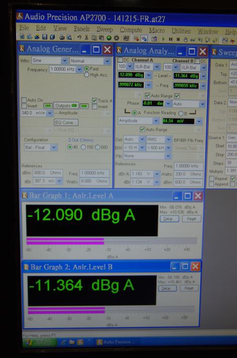
Task: Check the Repeat checkbox in Sweep panel
Action: tap(211, 178)
